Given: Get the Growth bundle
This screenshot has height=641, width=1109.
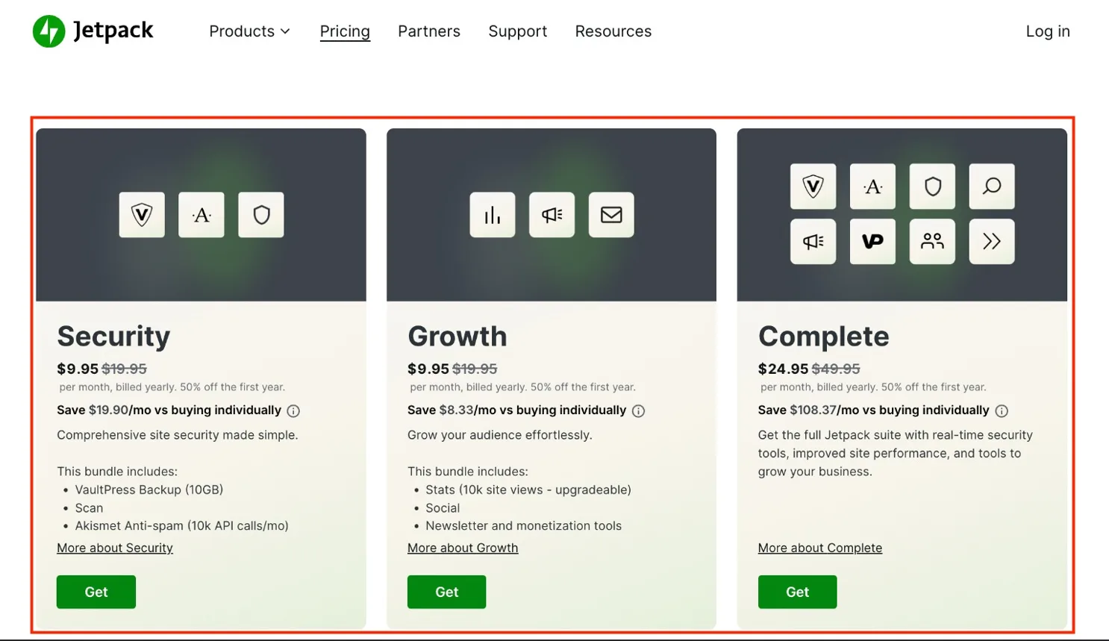Looking at the screenshot, I should (447, 592).
